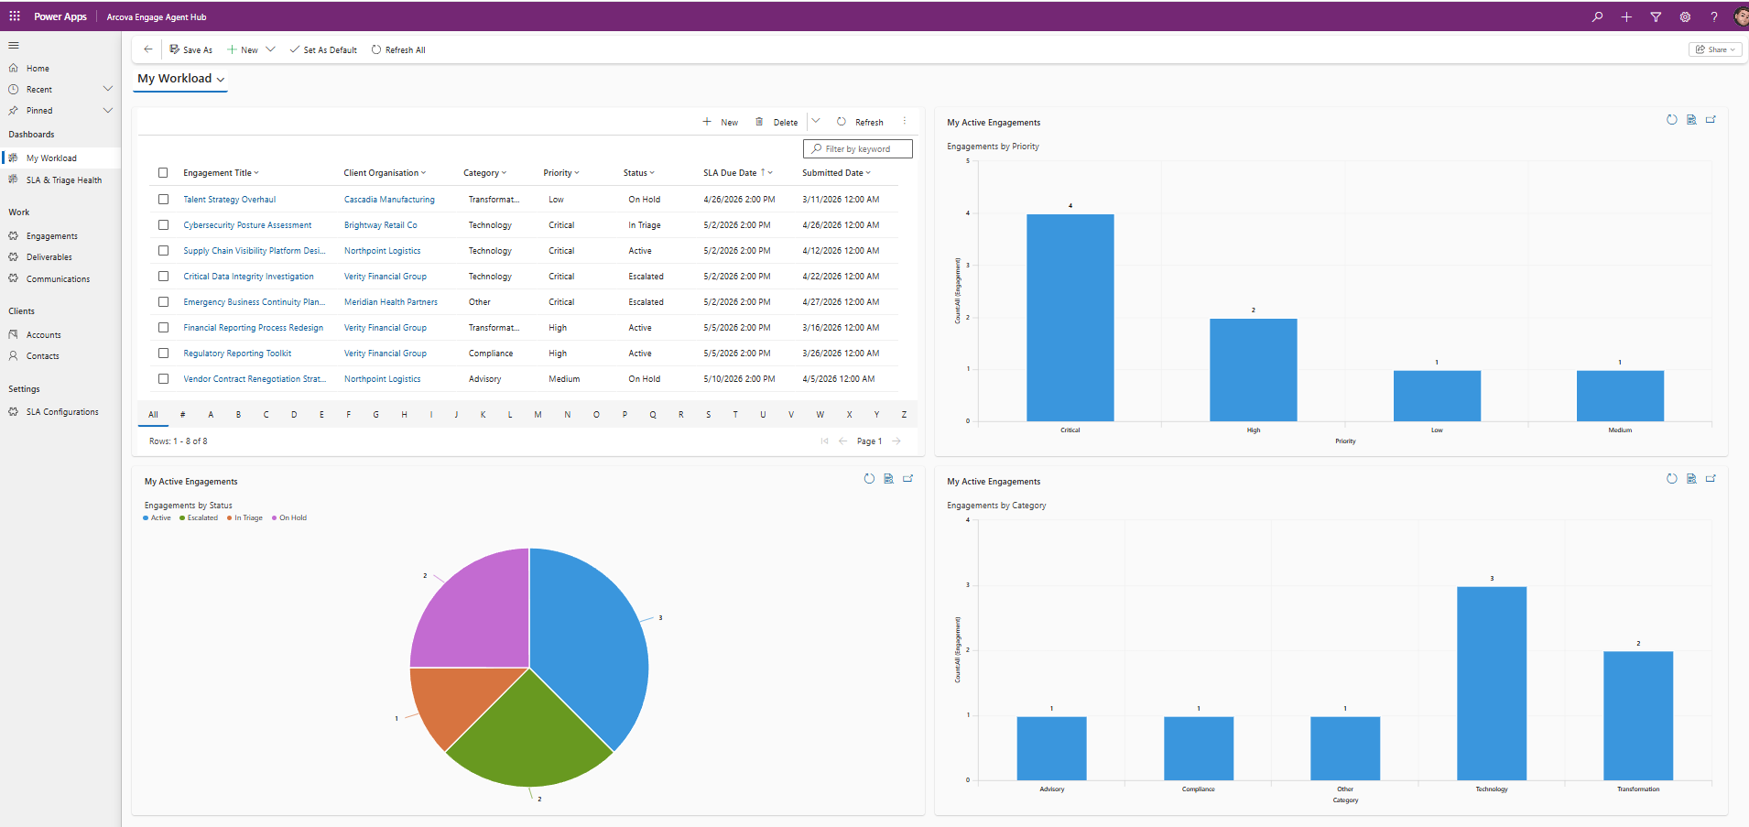Open the Meridian Health Partners client link

coord(391,301)
